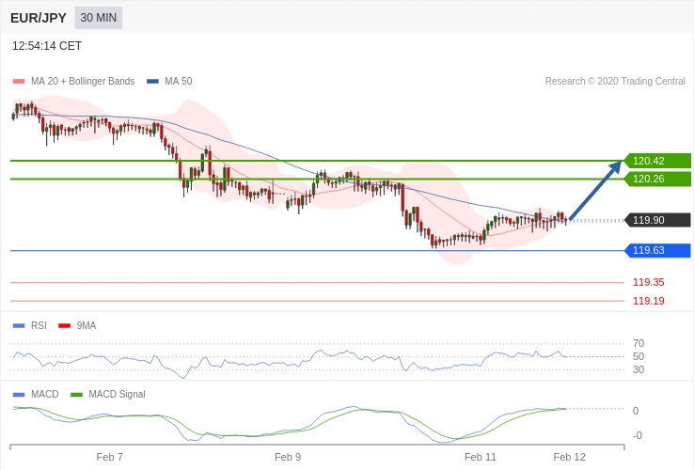
Task: Click the 119.19 red support level label
Action: tap(648, 301)
